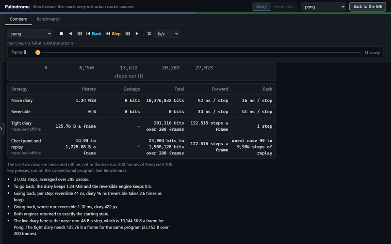Click the Palindrome app title
This screenshot has height=244, width=391.
17,7
